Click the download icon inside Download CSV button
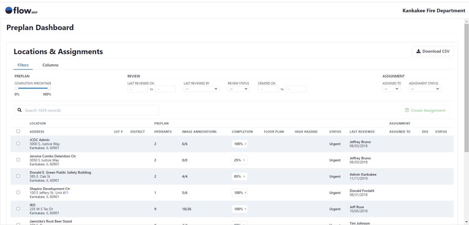 point(419,51)
